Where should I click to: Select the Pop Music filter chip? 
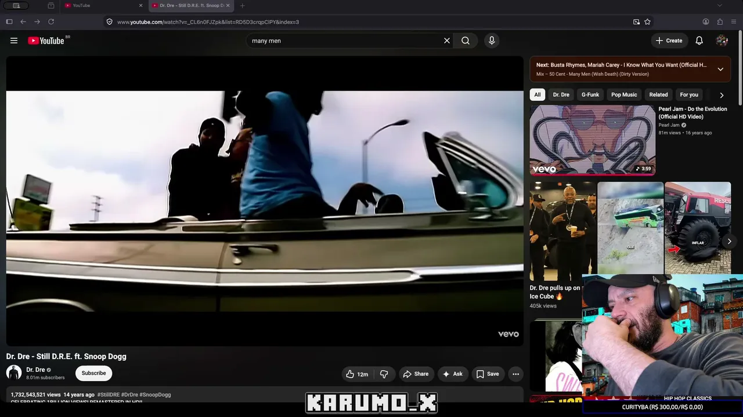pyautogui.click(x=624, y=95)
